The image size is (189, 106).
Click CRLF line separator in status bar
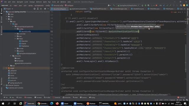(x=161, y=100)
